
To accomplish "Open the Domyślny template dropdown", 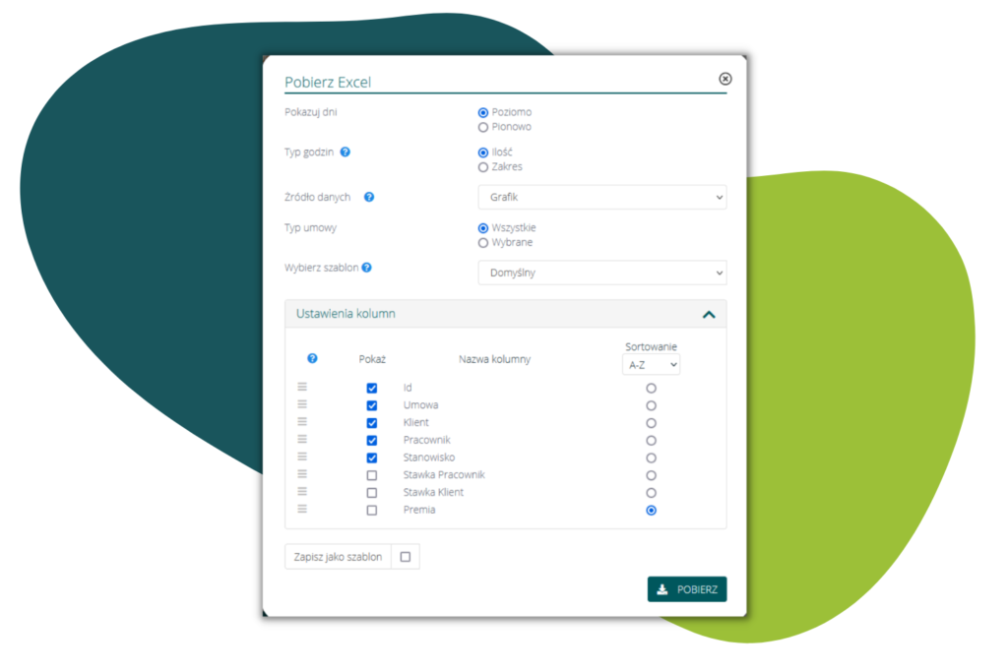I will click(x=601, y=273).
